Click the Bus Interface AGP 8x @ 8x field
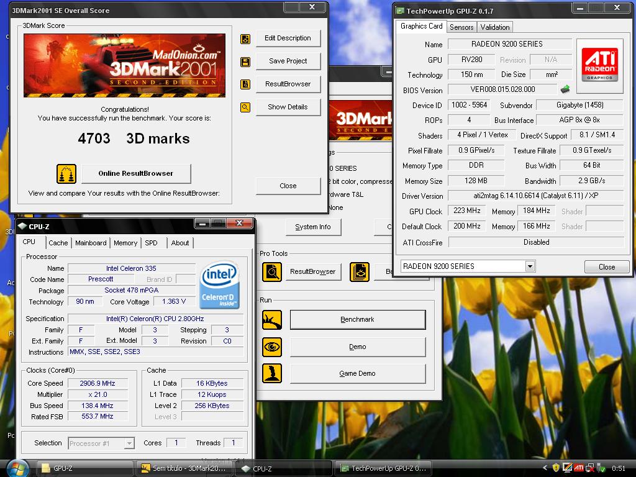636x477 pixels. click(579, 120)
